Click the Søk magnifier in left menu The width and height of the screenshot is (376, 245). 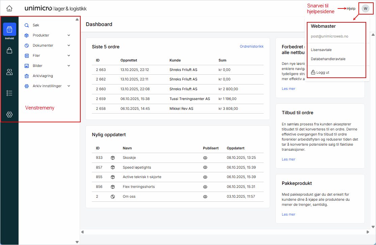tap(27, 25)
